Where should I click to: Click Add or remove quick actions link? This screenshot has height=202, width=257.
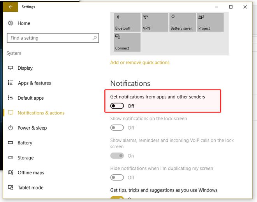tap(140, 63)
